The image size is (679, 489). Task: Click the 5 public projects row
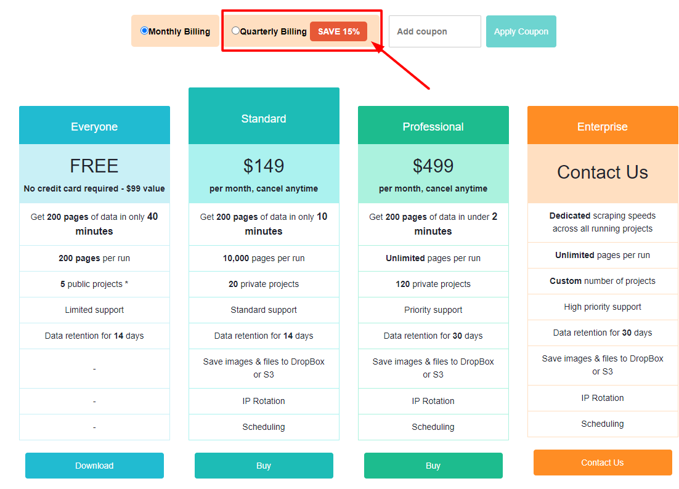click(x=94, y=284)
